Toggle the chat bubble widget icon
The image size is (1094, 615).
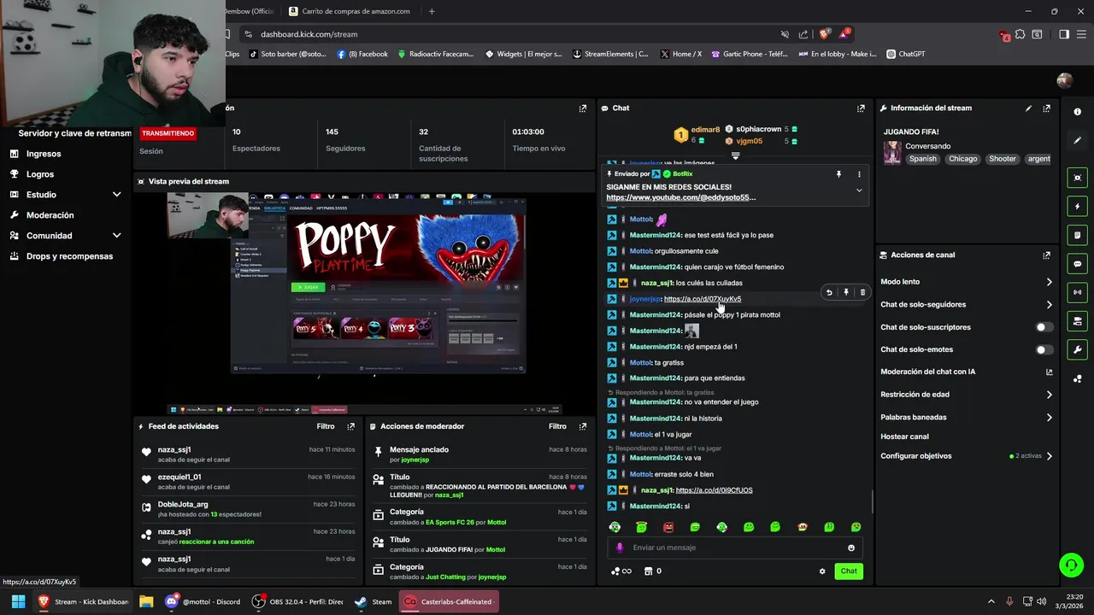coord(1077,264)
